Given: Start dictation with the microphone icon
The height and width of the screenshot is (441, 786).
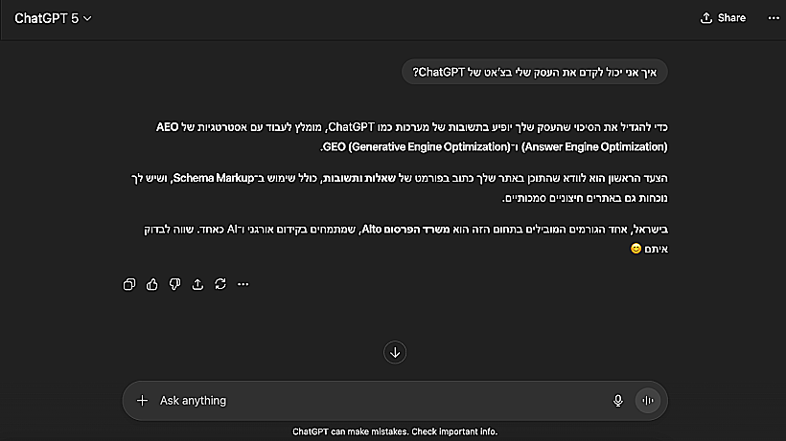Looking at the screenshot, I should point(618,401).
